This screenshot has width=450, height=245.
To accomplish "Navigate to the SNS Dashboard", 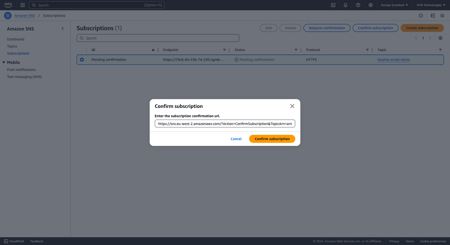I will (x=16, y=39).
